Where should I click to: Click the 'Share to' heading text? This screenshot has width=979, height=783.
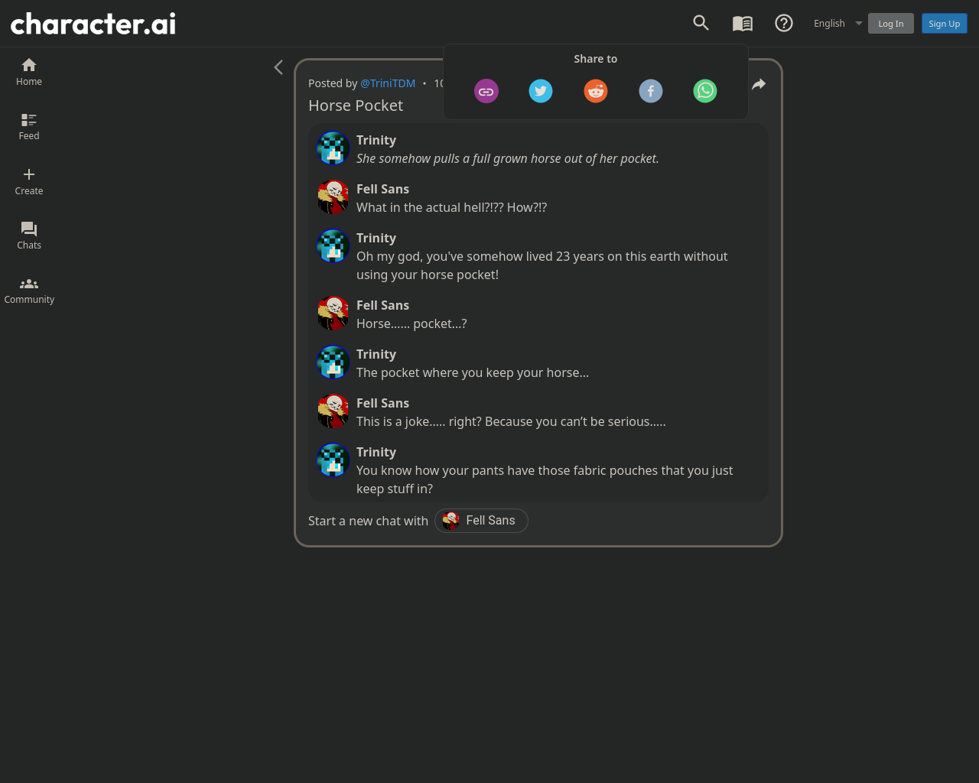596,59
